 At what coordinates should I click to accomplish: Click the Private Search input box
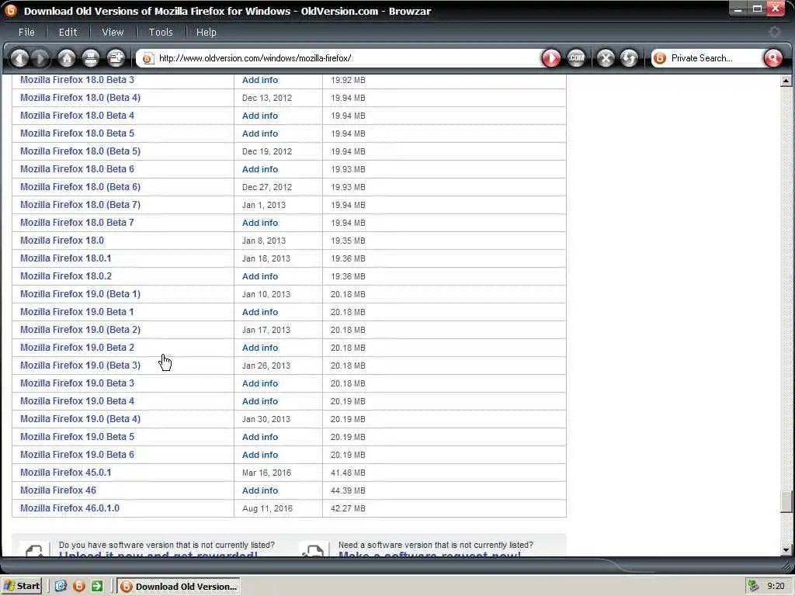point(714,58)
